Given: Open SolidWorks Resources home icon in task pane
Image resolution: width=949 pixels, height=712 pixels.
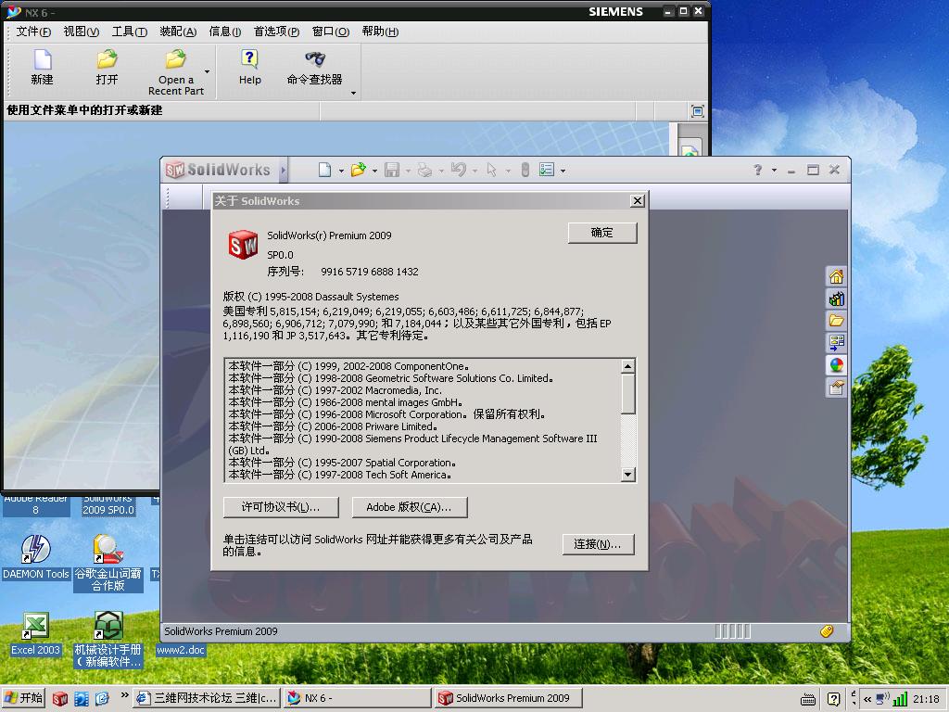Looking at the screenshot, I should click(x=837, y=276).
